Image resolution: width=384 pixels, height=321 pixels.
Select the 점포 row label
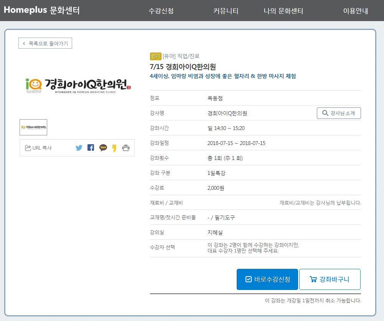155,98
